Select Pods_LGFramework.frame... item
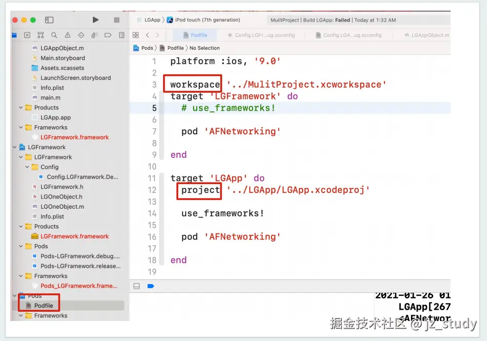The height and width of the screenshot is (341, 487). pyautogui.click(x=79, y=286)
